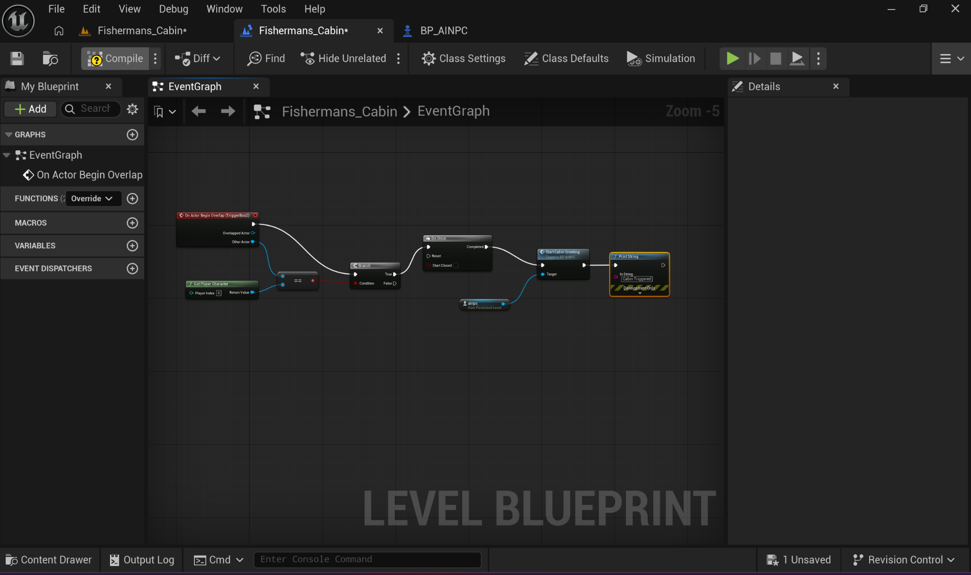Click the frame skip button
The height and width of the screenshot is (575, 971).
(754, 58)
